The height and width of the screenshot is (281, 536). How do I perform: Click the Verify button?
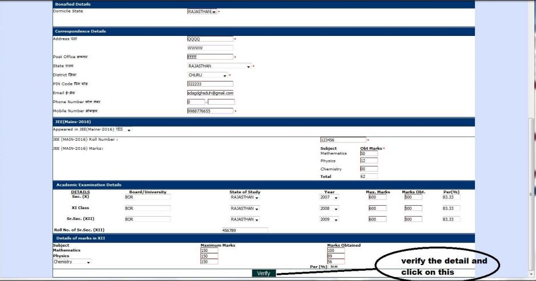tap(263, 274)
